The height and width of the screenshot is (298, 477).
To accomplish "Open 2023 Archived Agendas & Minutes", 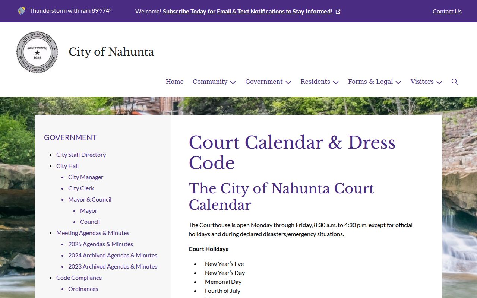I will coord(113,266).
